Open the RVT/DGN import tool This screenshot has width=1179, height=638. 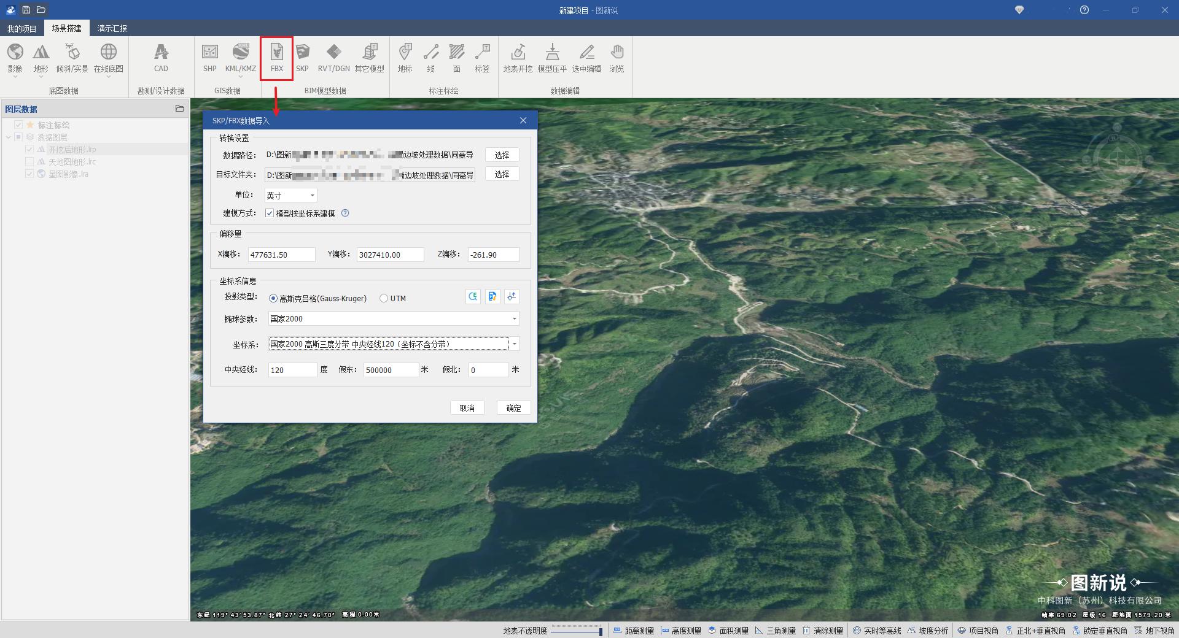[x=333, y=58]
